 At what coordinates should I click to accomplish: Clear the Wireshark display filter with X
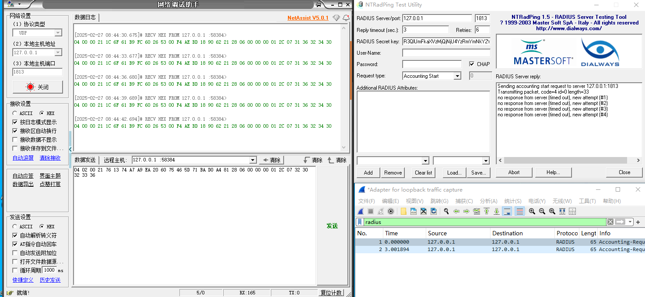[x=610, y=222]
